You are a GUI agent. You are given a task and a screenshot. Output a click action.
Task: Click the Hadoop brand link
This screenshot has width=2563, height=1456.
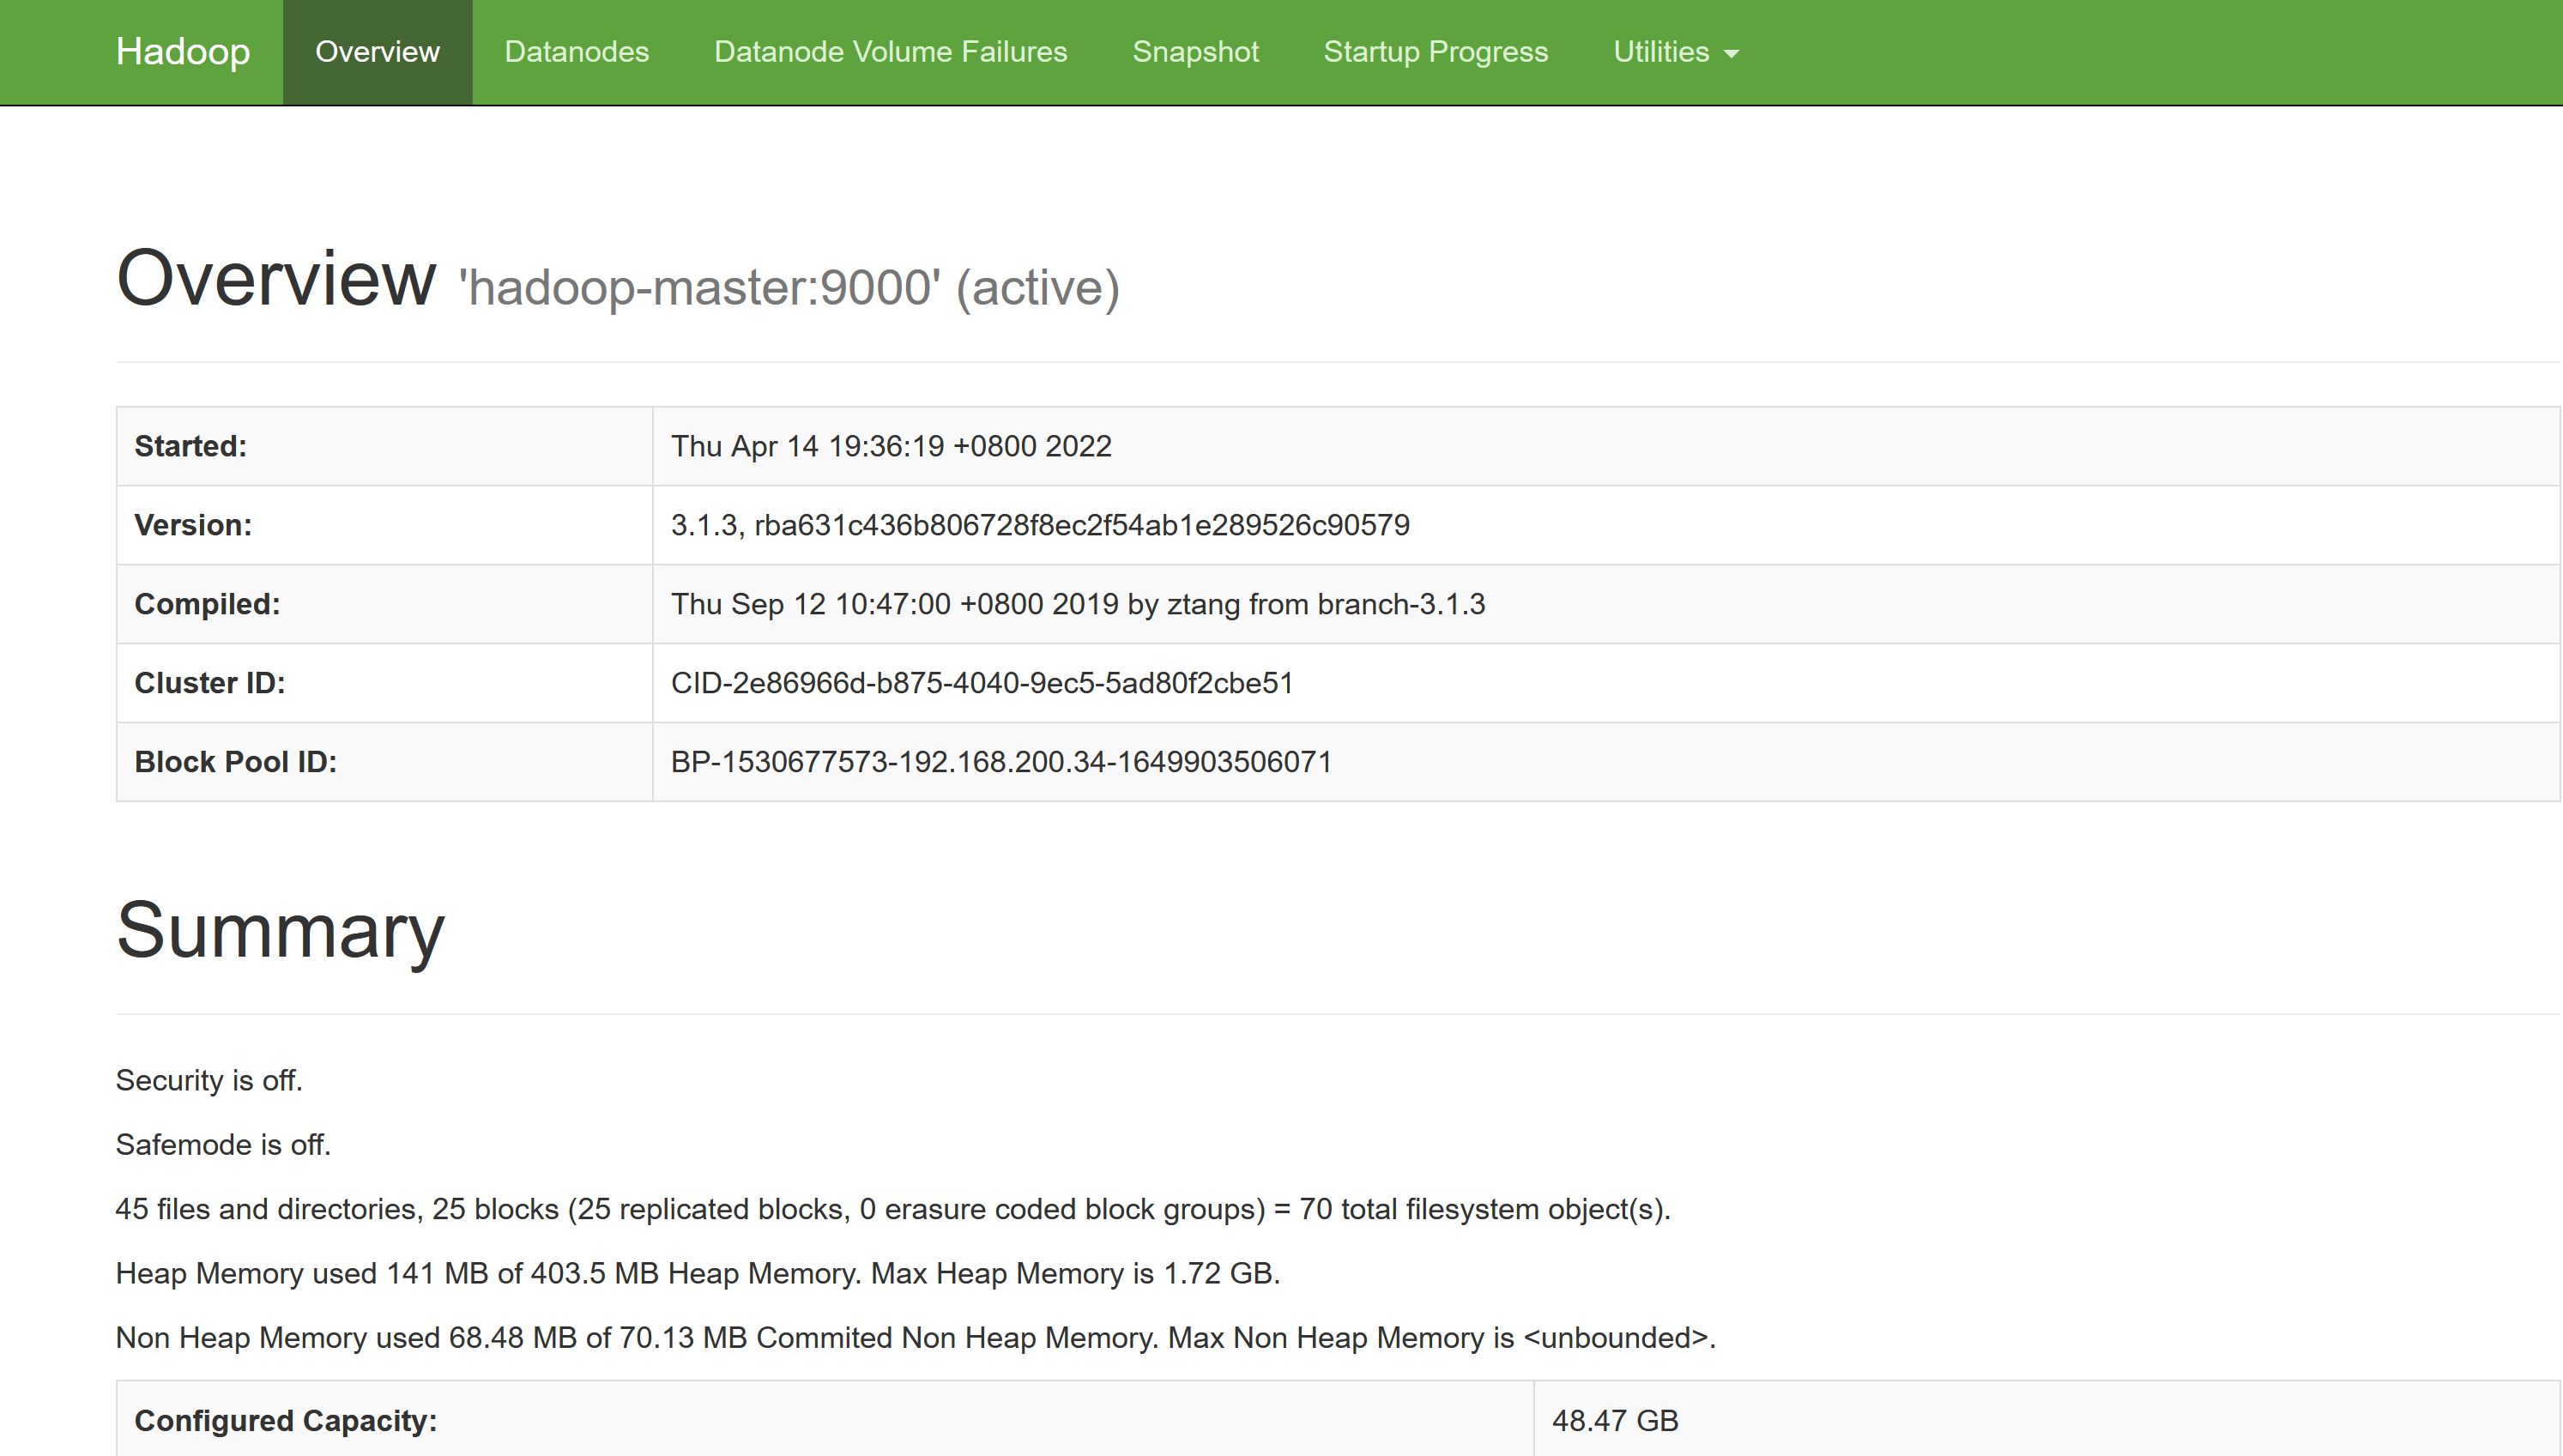(x=183, y=51)
